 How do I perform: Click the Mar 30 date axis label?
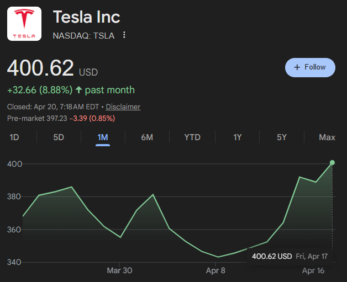coord(119,270)
